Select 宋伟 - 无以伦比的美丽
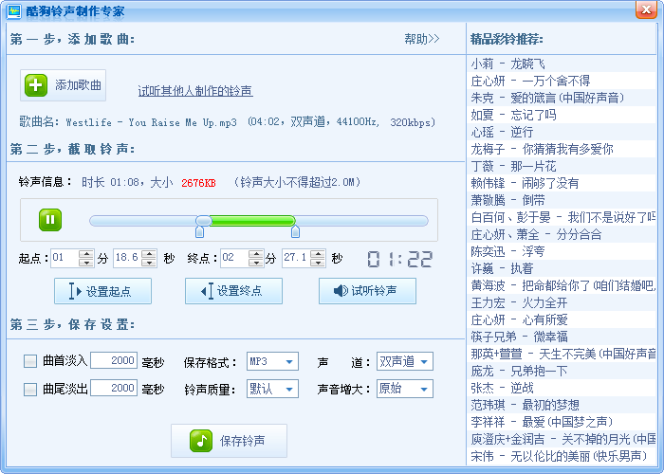The width and height of the screenshot is (664, 474). click(x=562, y=456)
